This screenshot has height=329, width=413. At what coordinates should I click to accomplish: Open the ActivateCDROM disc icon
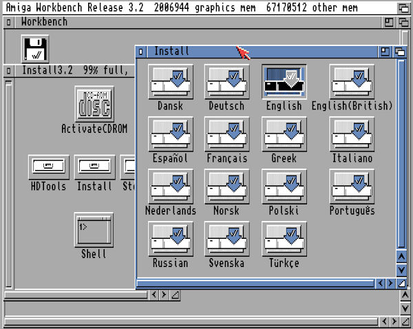94,104
